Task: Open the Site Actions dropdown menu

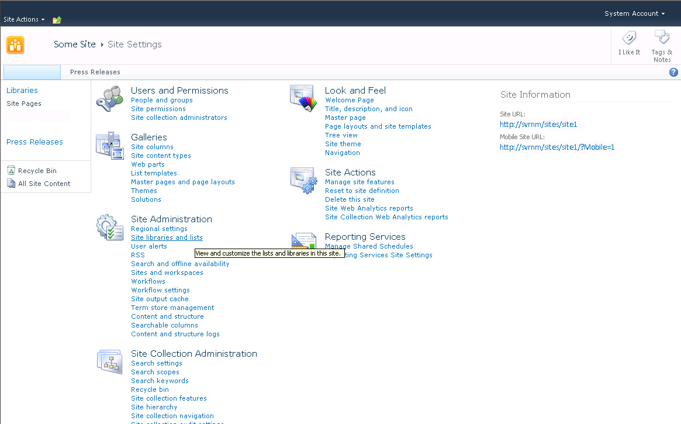Action: [24, 19]
